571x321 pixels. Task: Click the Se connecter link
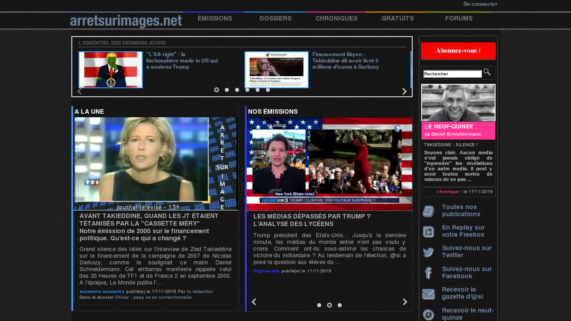(x=480, y=4)
